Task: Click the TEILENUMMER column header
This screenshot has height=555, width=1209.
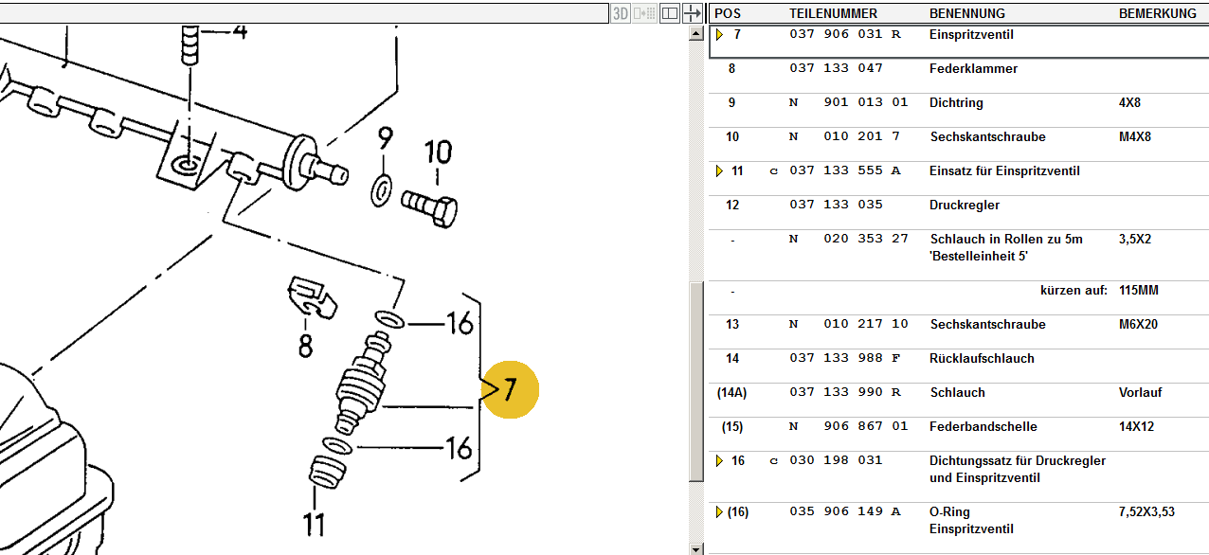Action: pos(833,13)
